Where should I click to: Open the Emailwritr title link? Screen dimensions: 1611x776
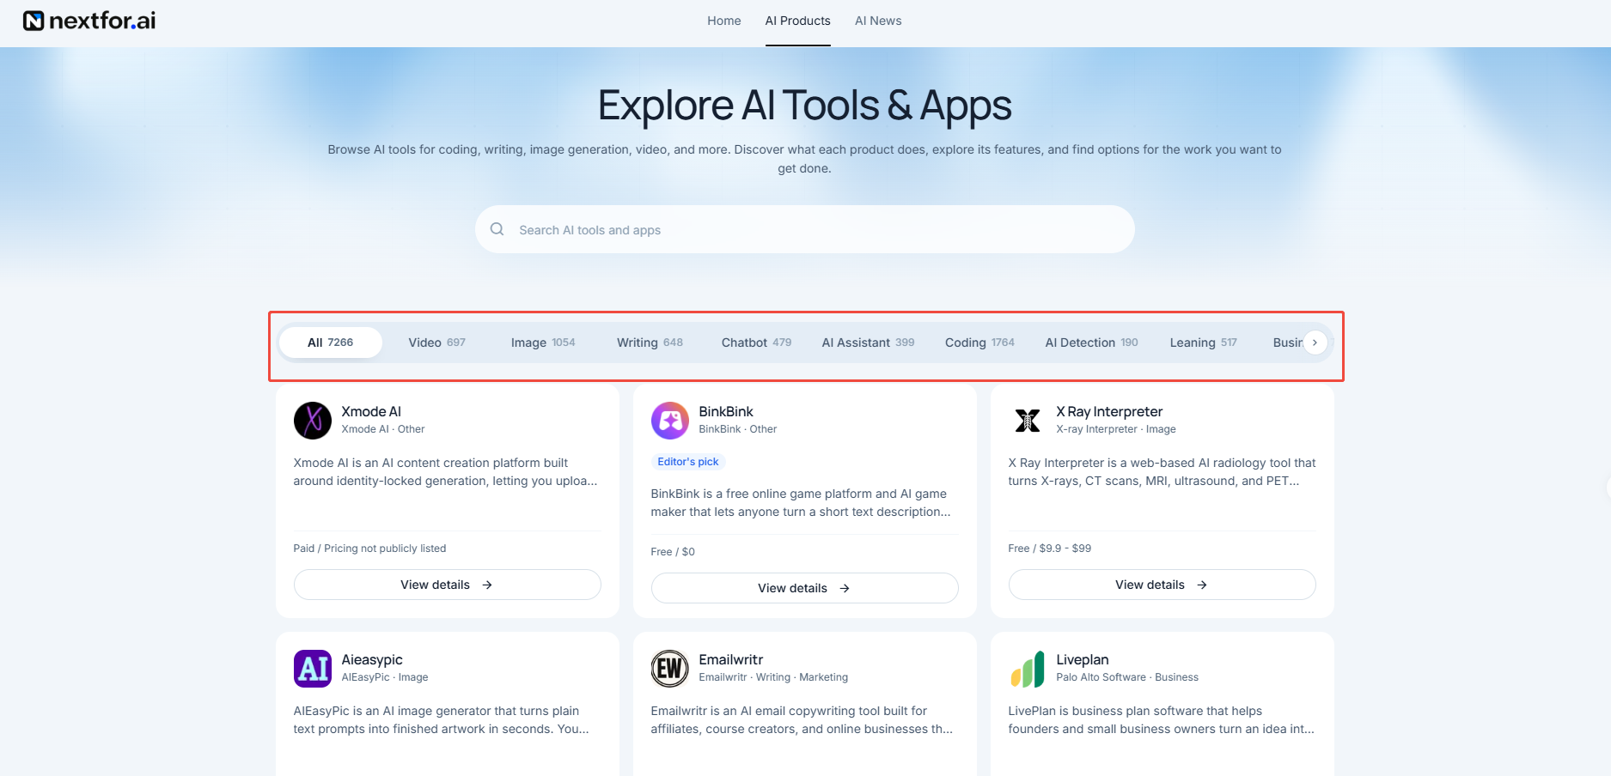point(731,660)
